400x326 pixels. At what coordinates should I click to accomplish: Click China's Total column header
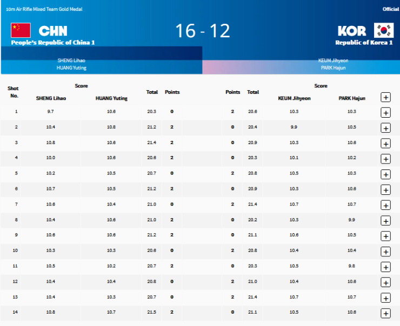[152, 92]
